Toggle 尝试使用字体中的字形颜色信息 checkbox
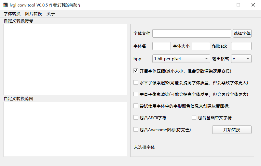This screenshot has height=166, width=261. click(x=136, y=106)
